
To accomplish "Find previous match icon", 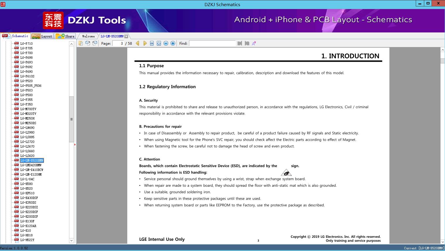I will (x=240, y=43).
